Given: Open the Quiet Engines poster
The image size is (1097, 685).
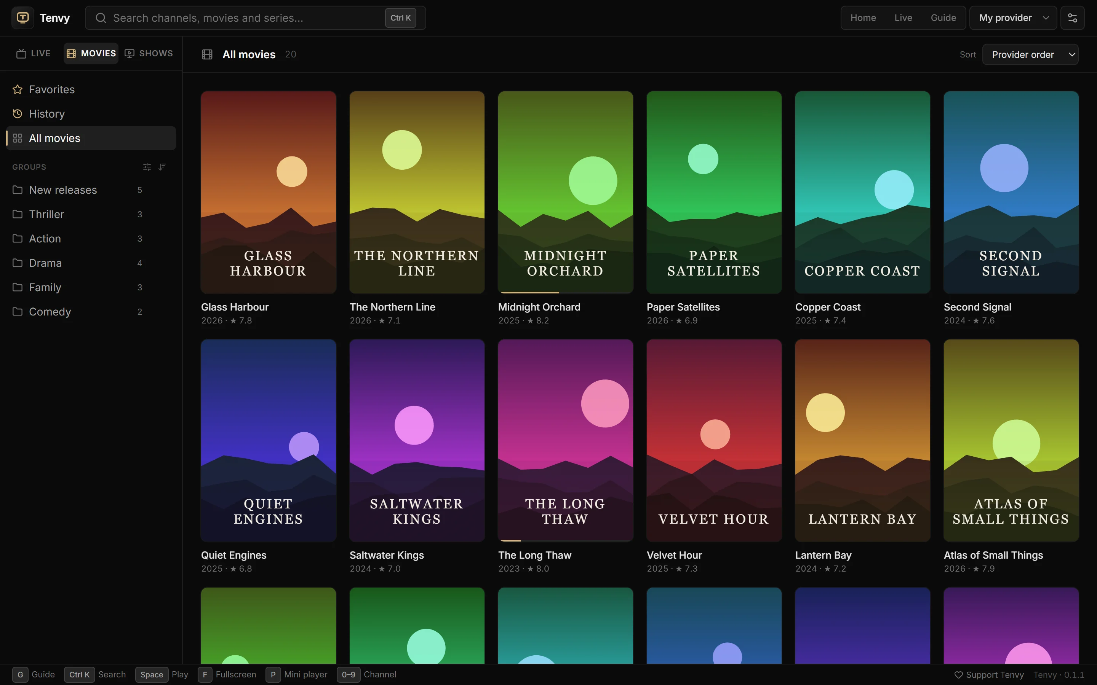Looking at the screenshot, I should pos(269,440).
